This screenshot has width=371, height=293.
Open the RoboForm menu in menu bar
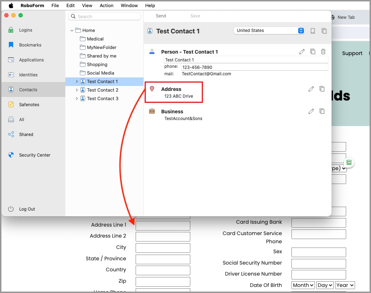pos(32,5)
